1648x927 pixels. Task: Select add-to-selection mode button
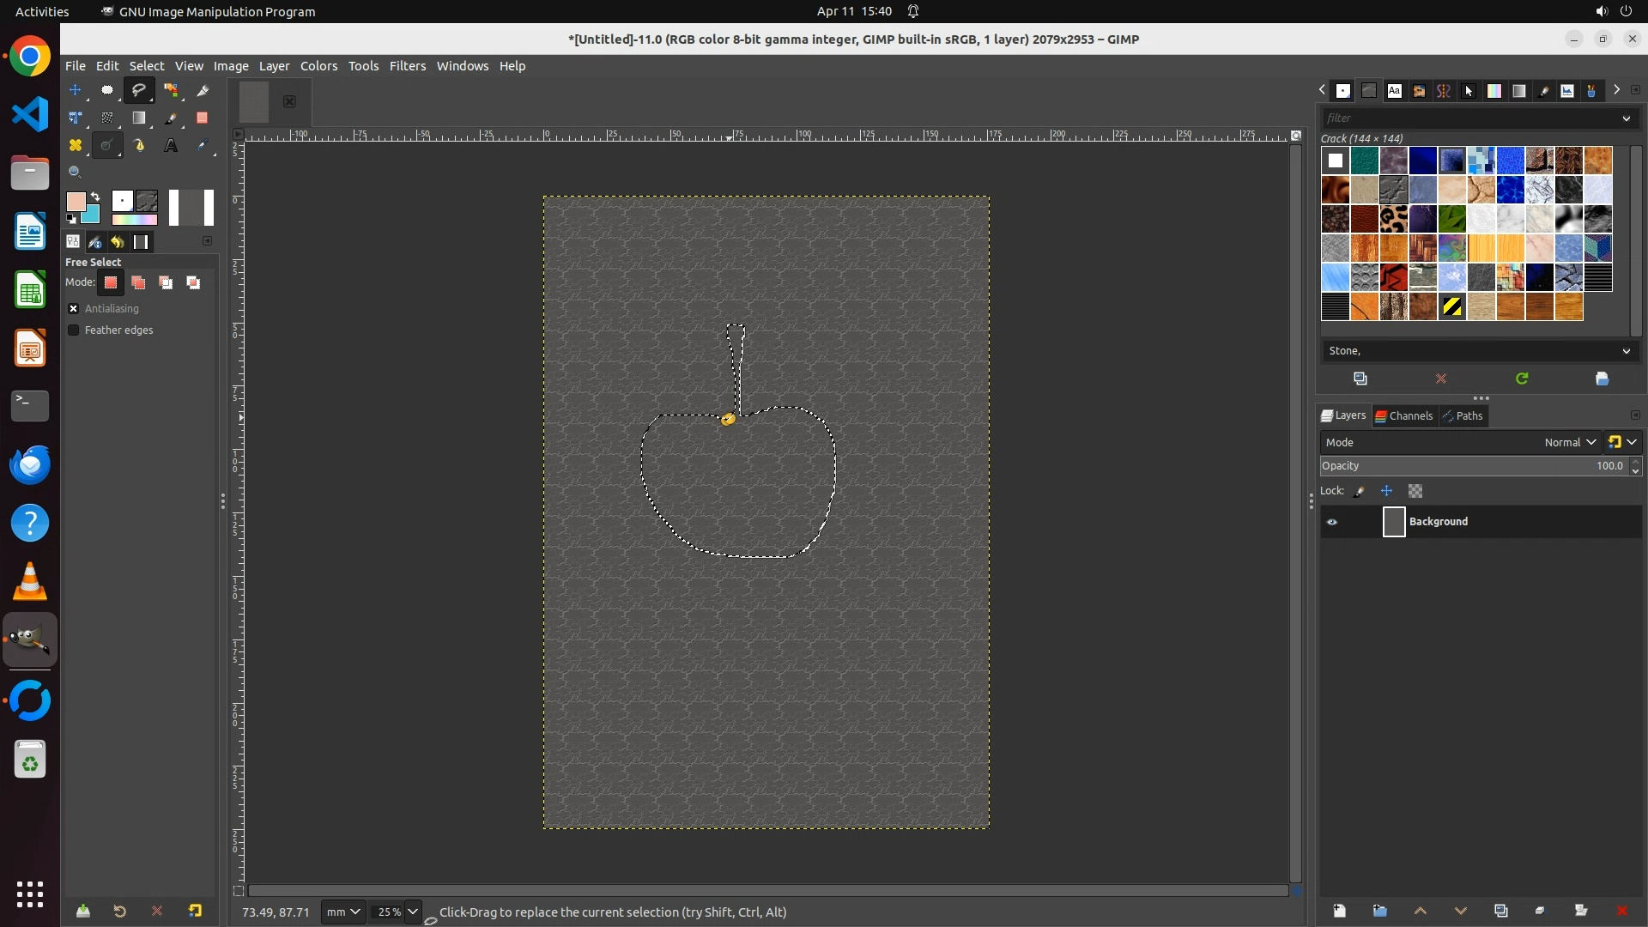pos(138,283)
